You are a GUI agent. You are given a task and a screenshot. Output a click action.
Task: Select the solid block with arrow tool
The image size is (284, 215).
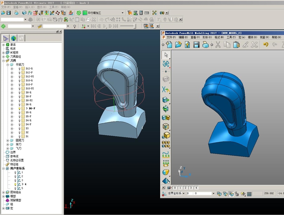[x=166, y=100]
